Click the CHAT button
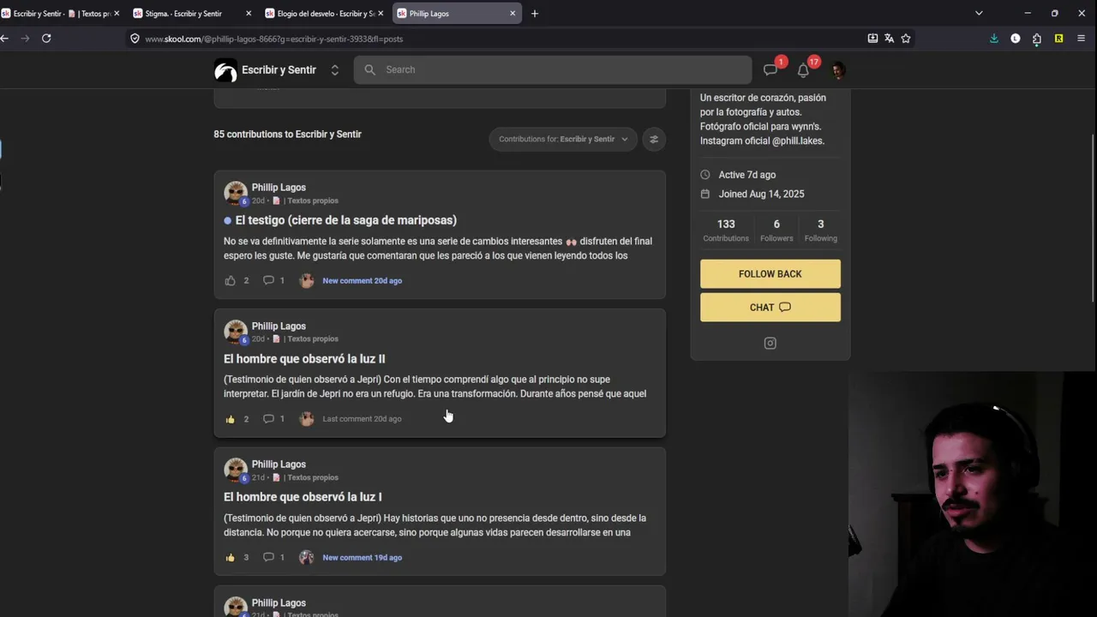Image resolution: width=1097 pixels, height=617 pixels. click(770, 308)
